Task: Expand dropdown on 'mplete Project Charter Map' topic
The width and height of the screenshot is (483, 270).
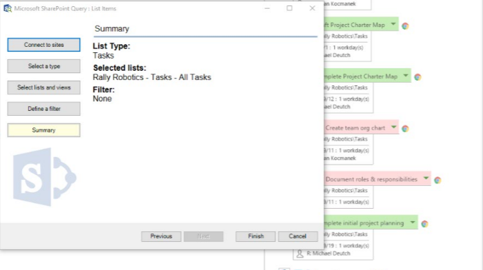Action: tap(406, 76)
